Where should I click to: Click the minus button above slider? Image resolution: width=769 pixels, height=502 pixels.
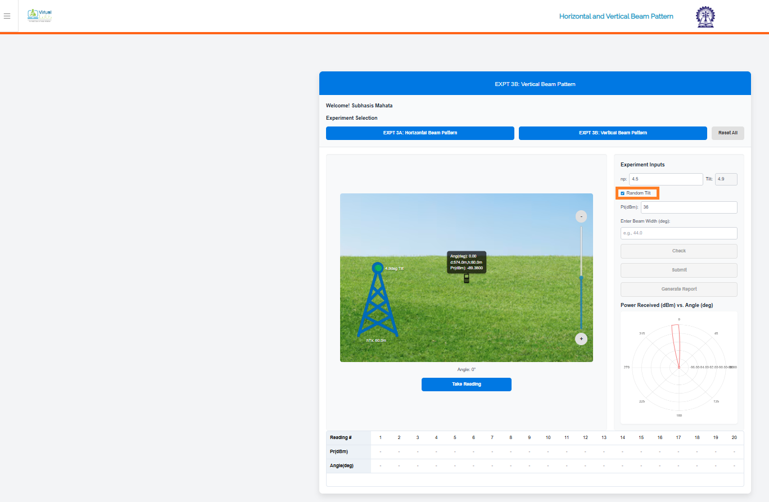(x=581, y=216)
